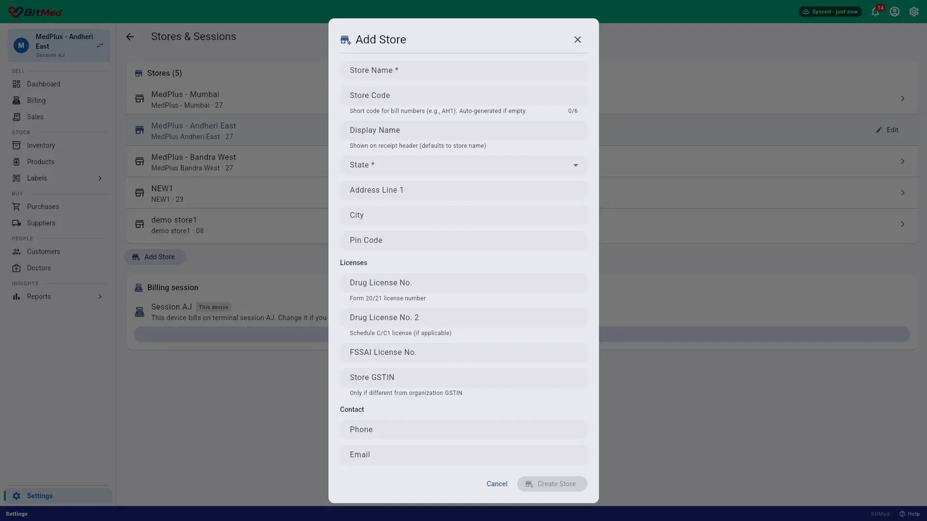Focus the Store GSTIN field
The height and width of the screenshot is (521, 927).
pos(463,378)
